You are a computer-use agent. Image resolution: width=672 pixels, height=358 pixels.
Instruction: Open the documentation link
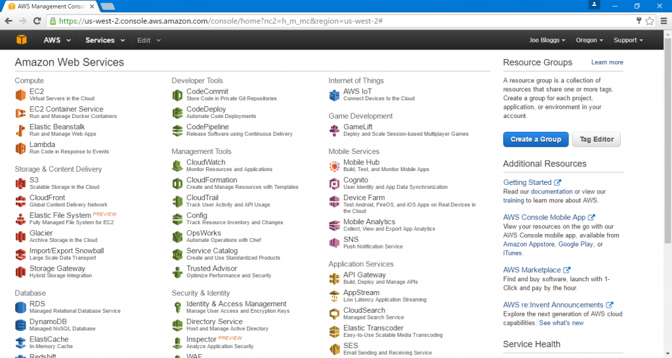551,192
